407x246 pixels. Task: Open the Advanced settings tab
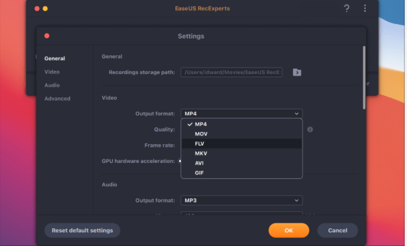click(x=57, y=99)
